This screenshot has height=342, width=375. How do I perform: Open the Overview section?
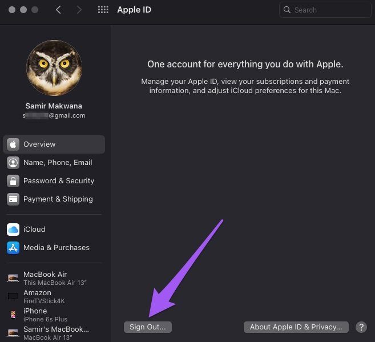54,144
